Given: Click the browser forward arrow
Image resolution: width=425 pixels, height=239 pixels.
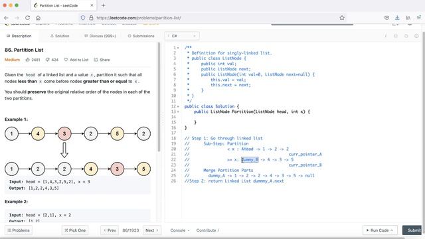Looking at the screenshot, I should [x=17, y=18].
